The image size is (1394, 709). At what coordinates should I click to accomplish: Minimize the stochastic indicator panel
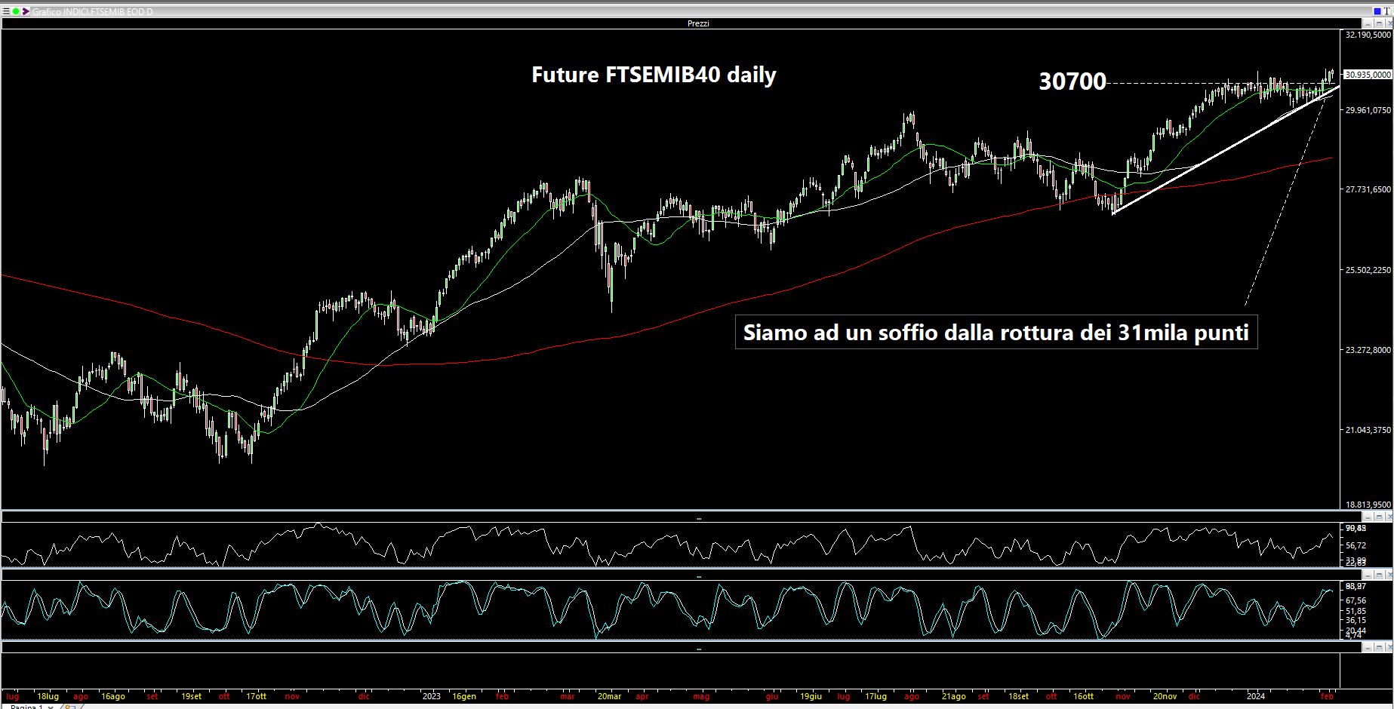1368,575
